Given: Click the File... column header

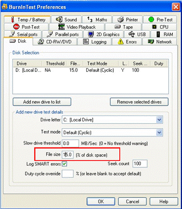Looking at the screenshot, I should tap(75, 64).
